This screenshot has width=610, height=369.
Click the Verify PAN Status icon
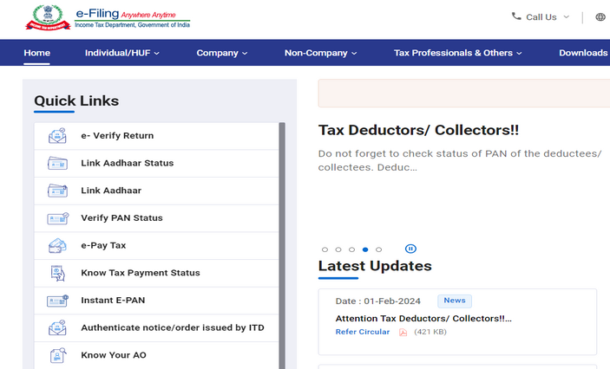coord(57,218)
